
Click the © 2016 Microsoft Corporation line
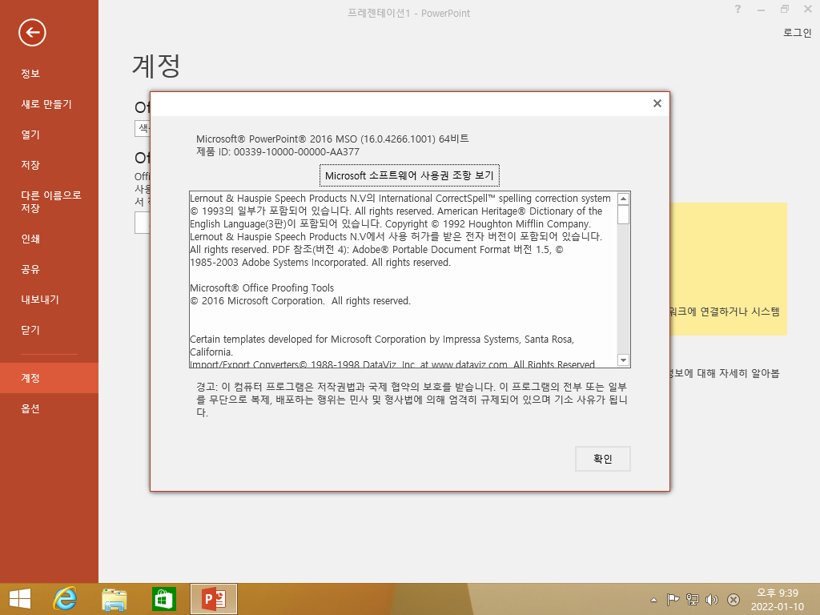pyautogui.click(x=300, y=301)
